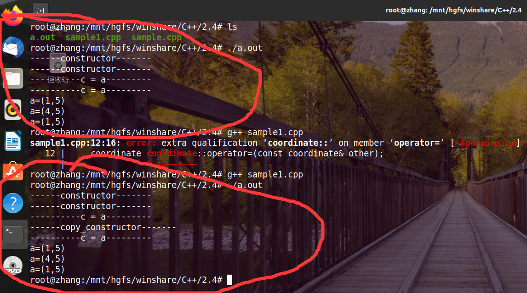
Task: Open Rhythmbox music player
Action: pos(13,110)
